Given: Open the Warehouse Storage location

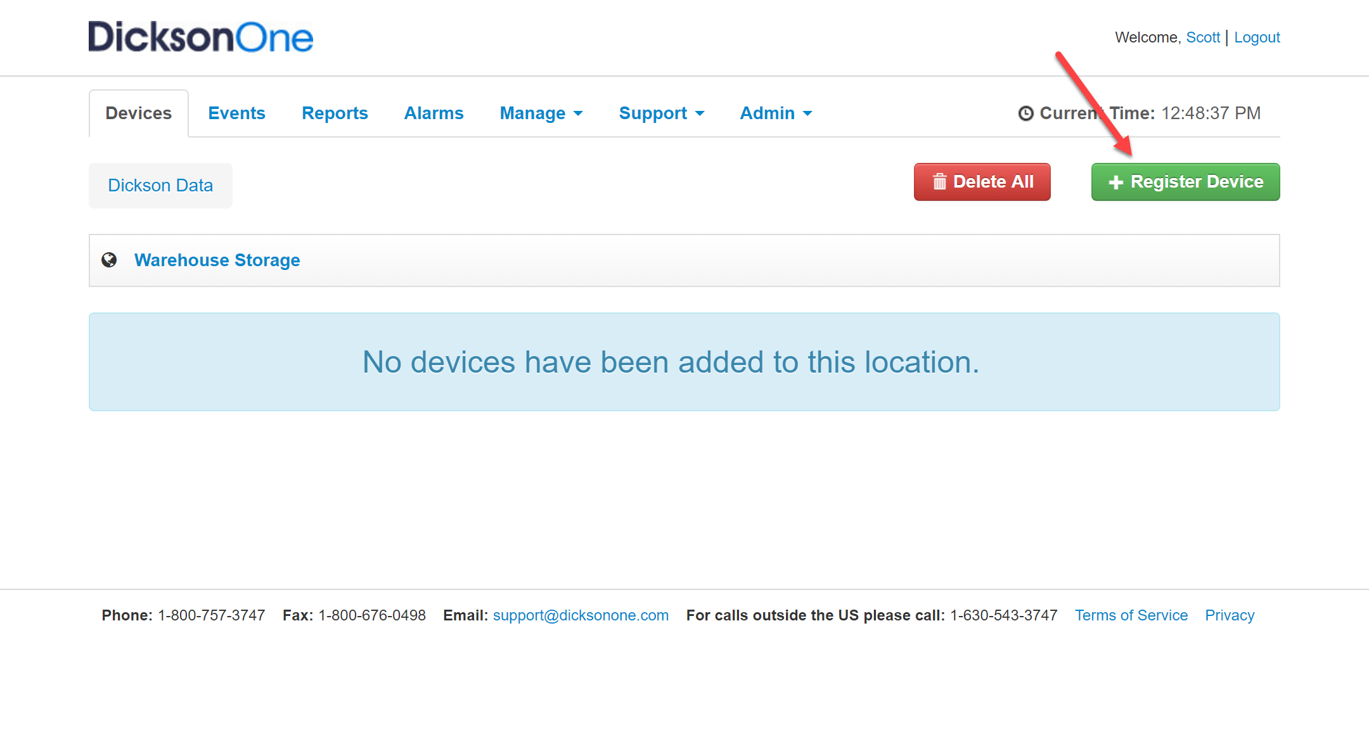Looking at the screenshot, I should pyautogui.click(x=217, y=260).
